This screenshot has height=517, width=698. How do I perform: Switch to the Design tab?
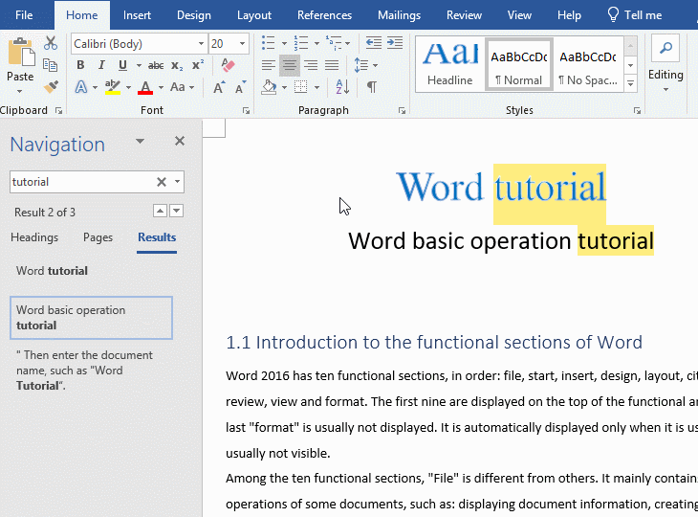[x=194, y=15]
